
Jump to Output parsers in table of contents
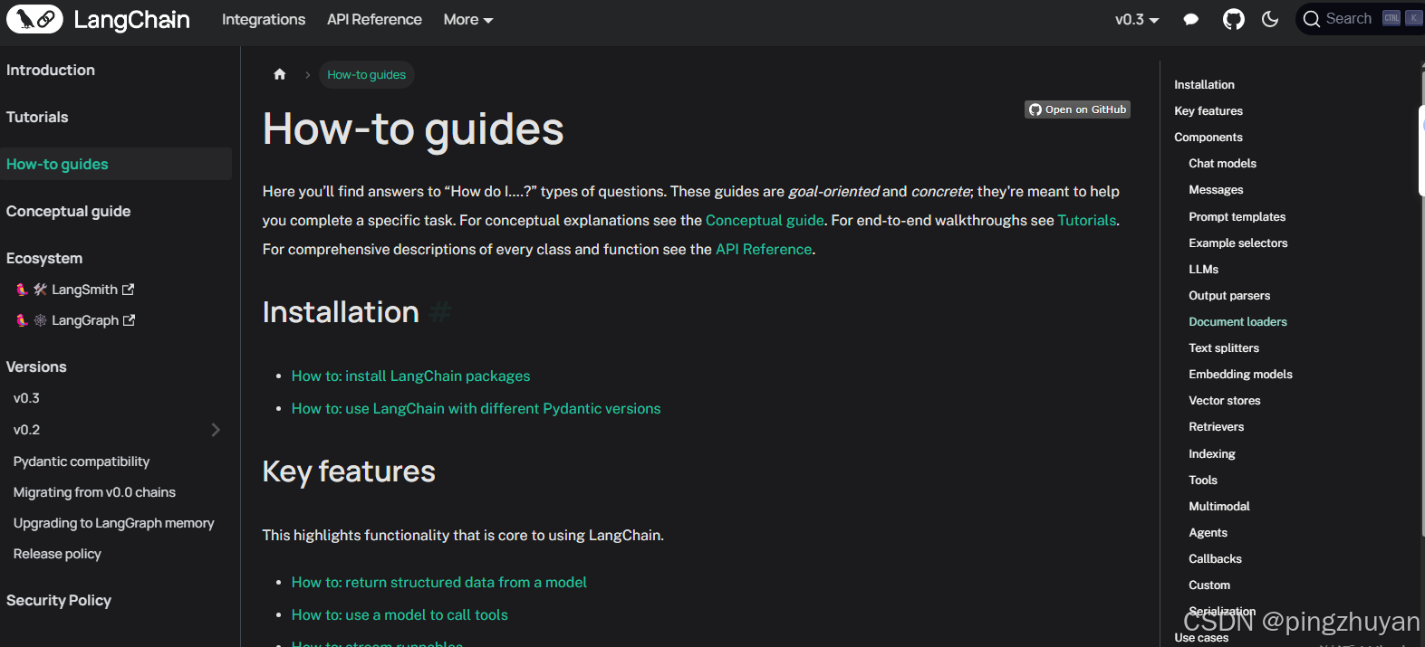pyautogui.click(x=1229, y=295)
